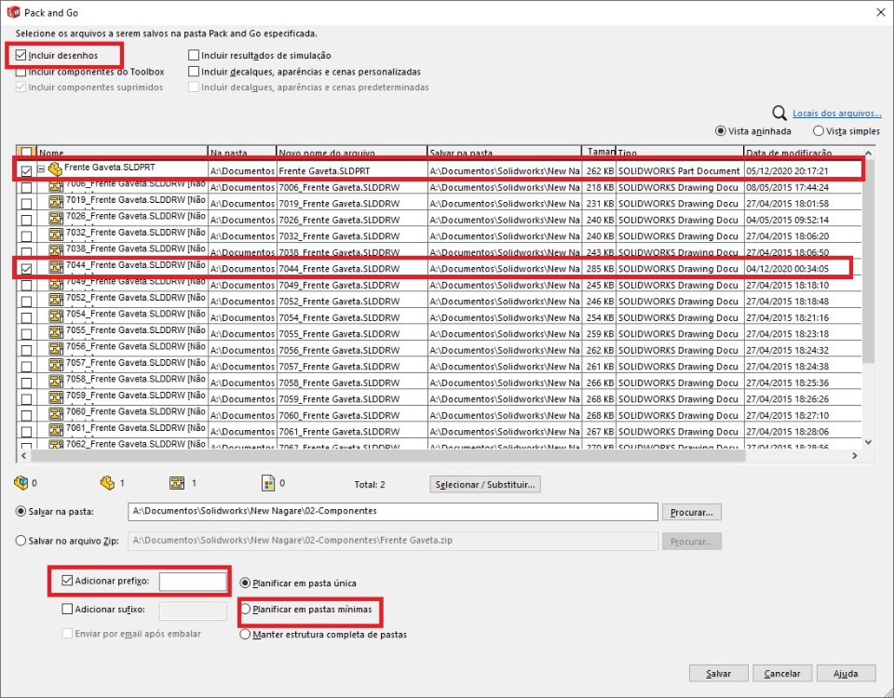Choose Salvar na pasta option

point(21,512)
